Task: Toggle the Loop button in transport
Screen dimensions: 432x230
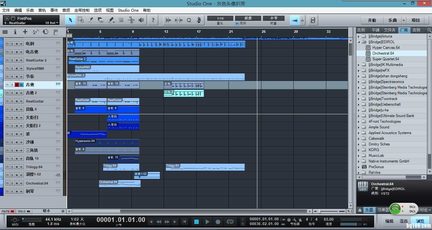Action: pos(230,222)
